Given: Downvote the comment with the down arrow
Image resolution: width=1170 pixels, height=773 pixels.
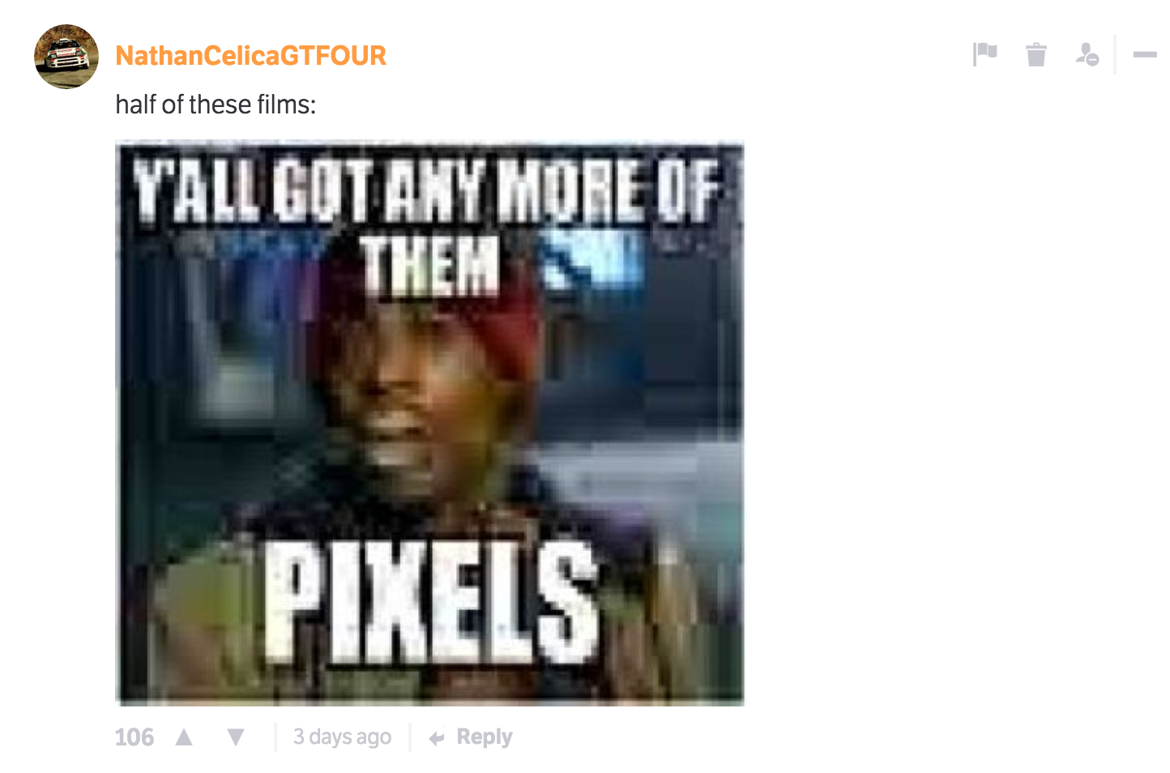Looking at the screenshot, I should 236,737.
